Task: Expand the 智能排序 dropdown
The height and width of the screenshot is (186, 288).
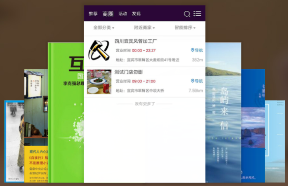Action: (185, 28)
